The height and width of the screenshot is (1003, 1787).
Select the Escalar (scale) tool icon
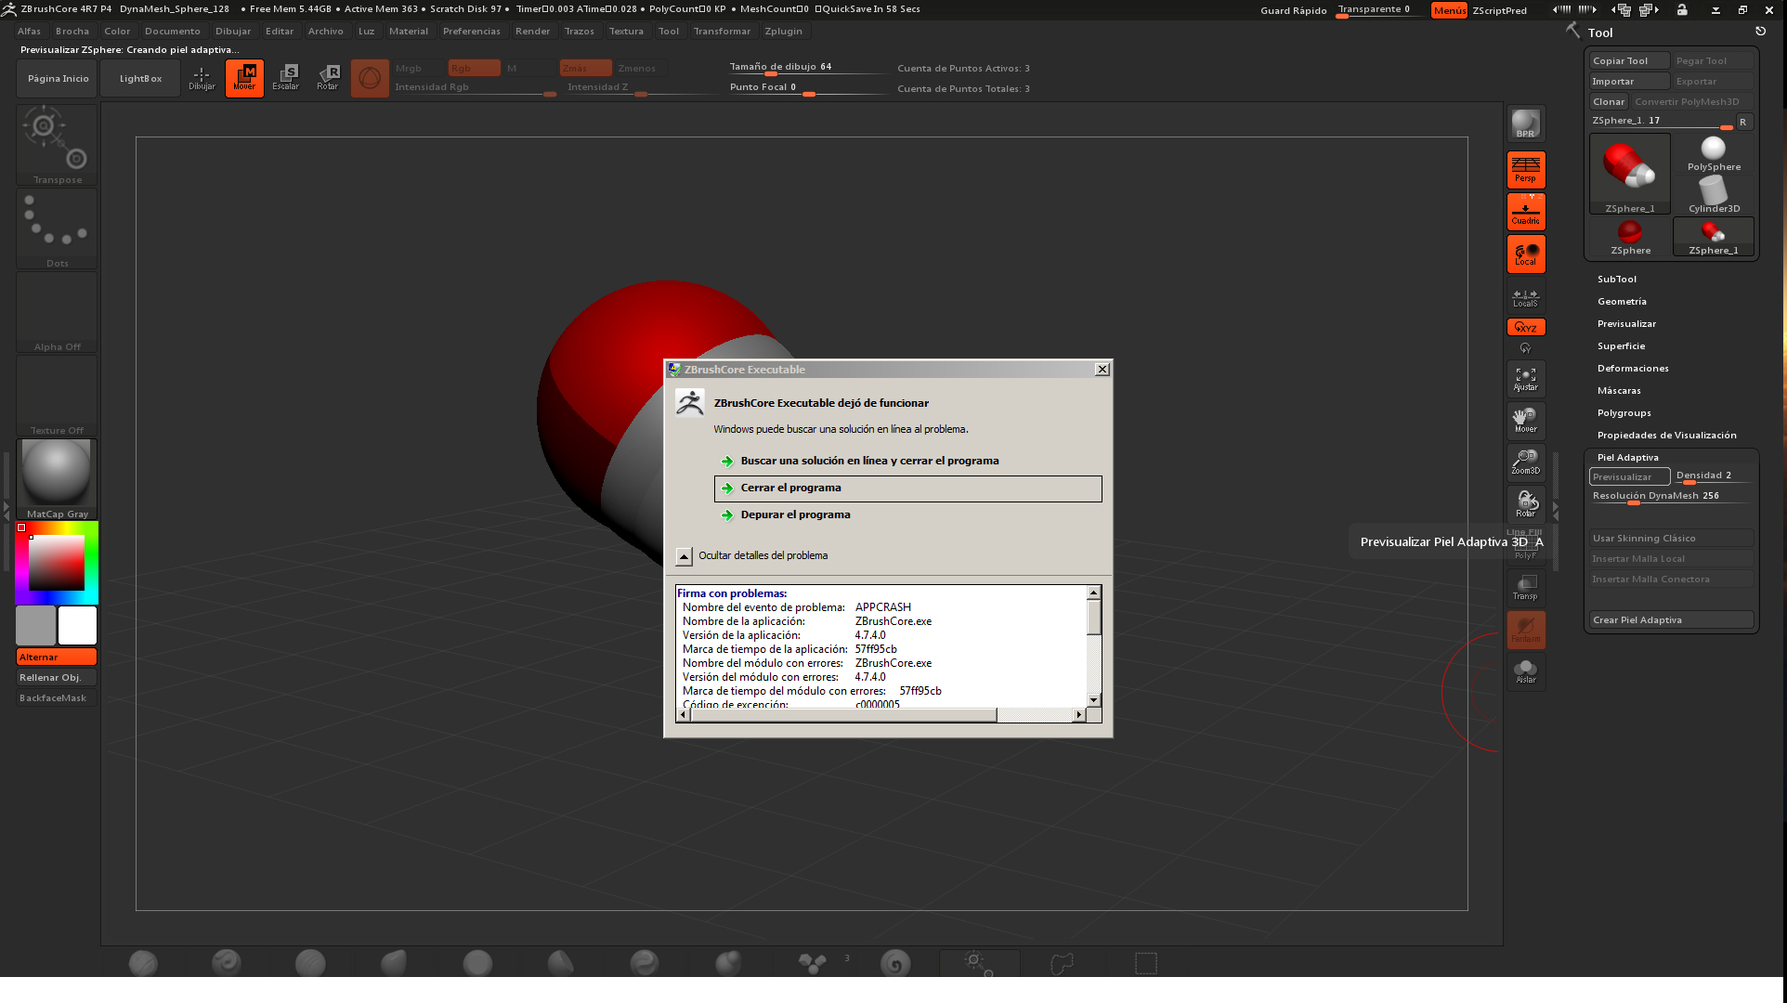(286, 77)
